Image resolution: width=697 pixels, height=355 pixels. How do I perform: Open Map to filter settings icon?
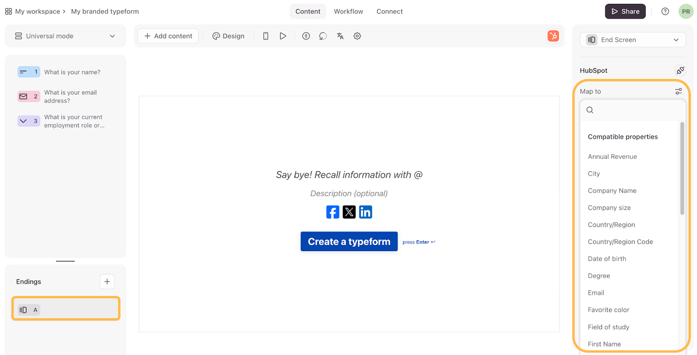click(x=678, y=91)
